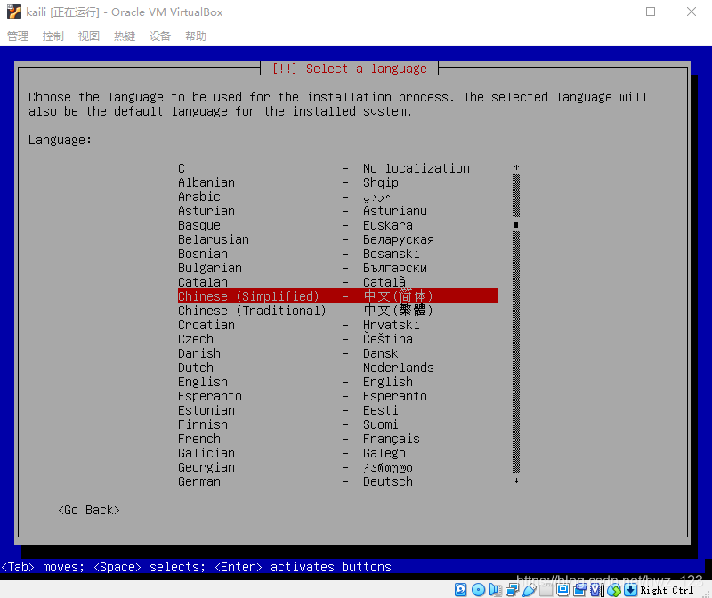Click the VirtualBox app icon in title bar
This screenshot has height=598, width=712.
(x=14, y=12)
